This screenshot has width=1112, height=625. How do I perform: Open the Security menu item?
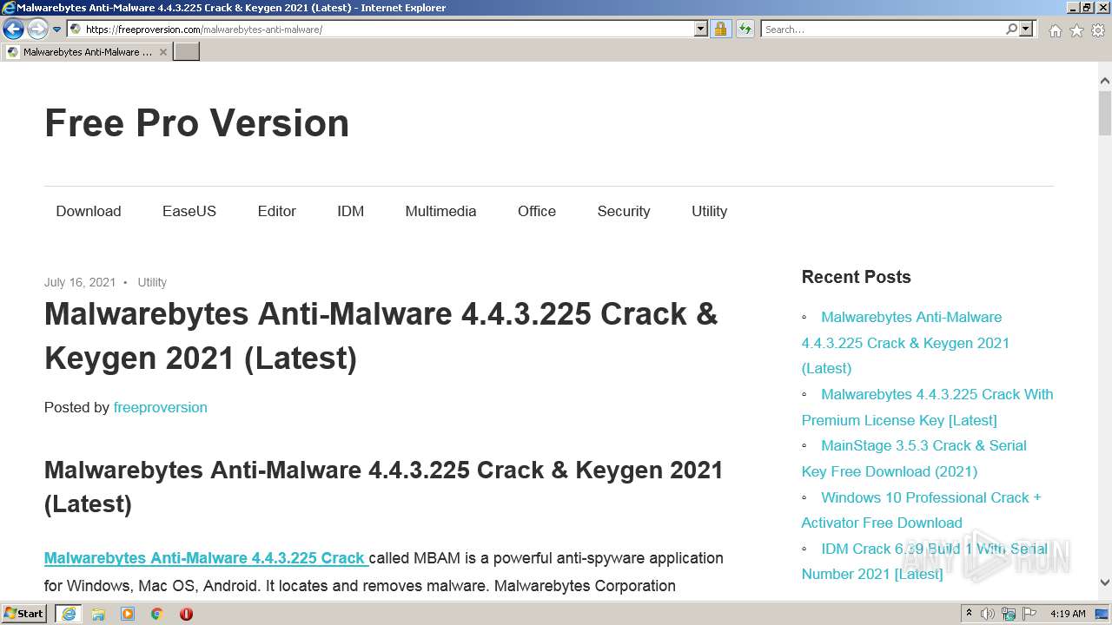click(624, 211)
